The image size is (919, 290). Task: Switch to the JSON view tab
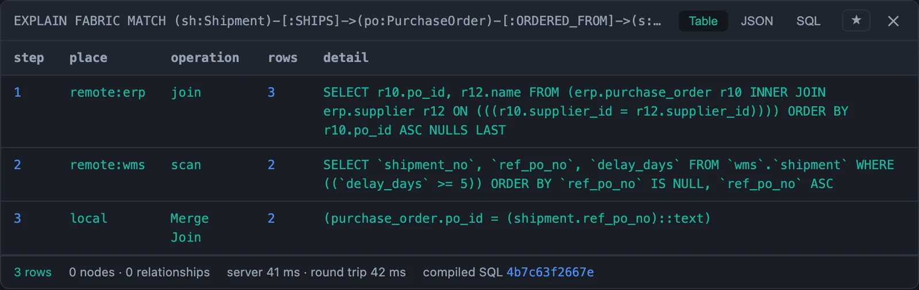756,21
